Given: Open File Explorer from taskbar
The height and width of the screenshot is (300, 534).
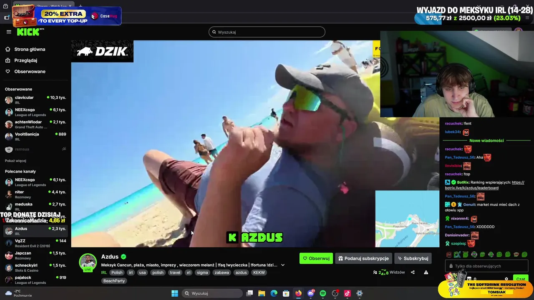Looking at the screenshot, I should [262, 293].
